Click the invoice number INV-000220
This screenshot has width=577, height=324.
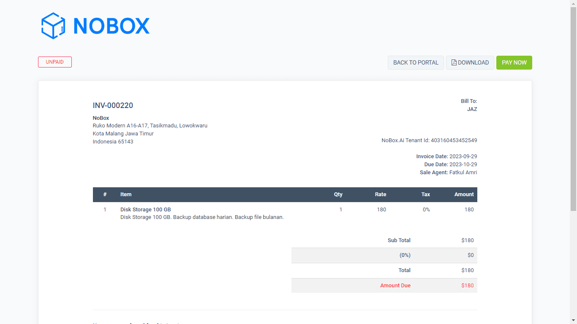pyautogui.click(x=113, y=105)
